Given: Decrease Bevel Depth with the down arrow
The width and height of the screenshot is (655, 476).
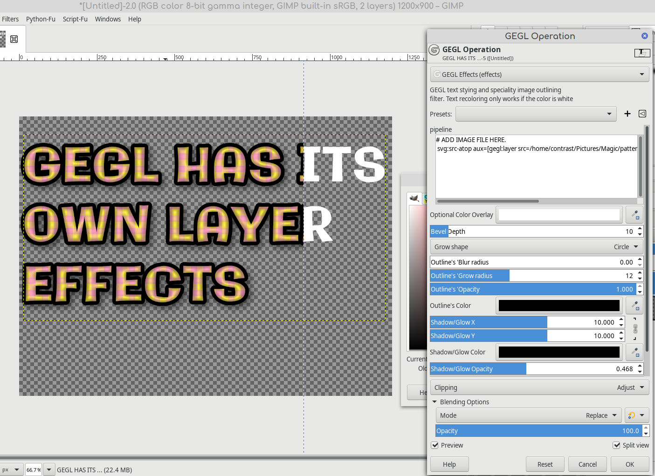Looking at the screenshot, I should 640,234.
